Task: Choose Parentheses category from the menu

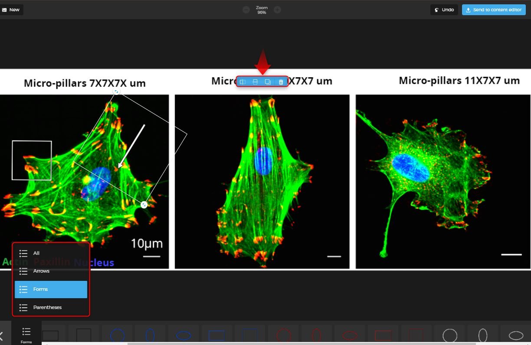Action: tap(51, 307)
